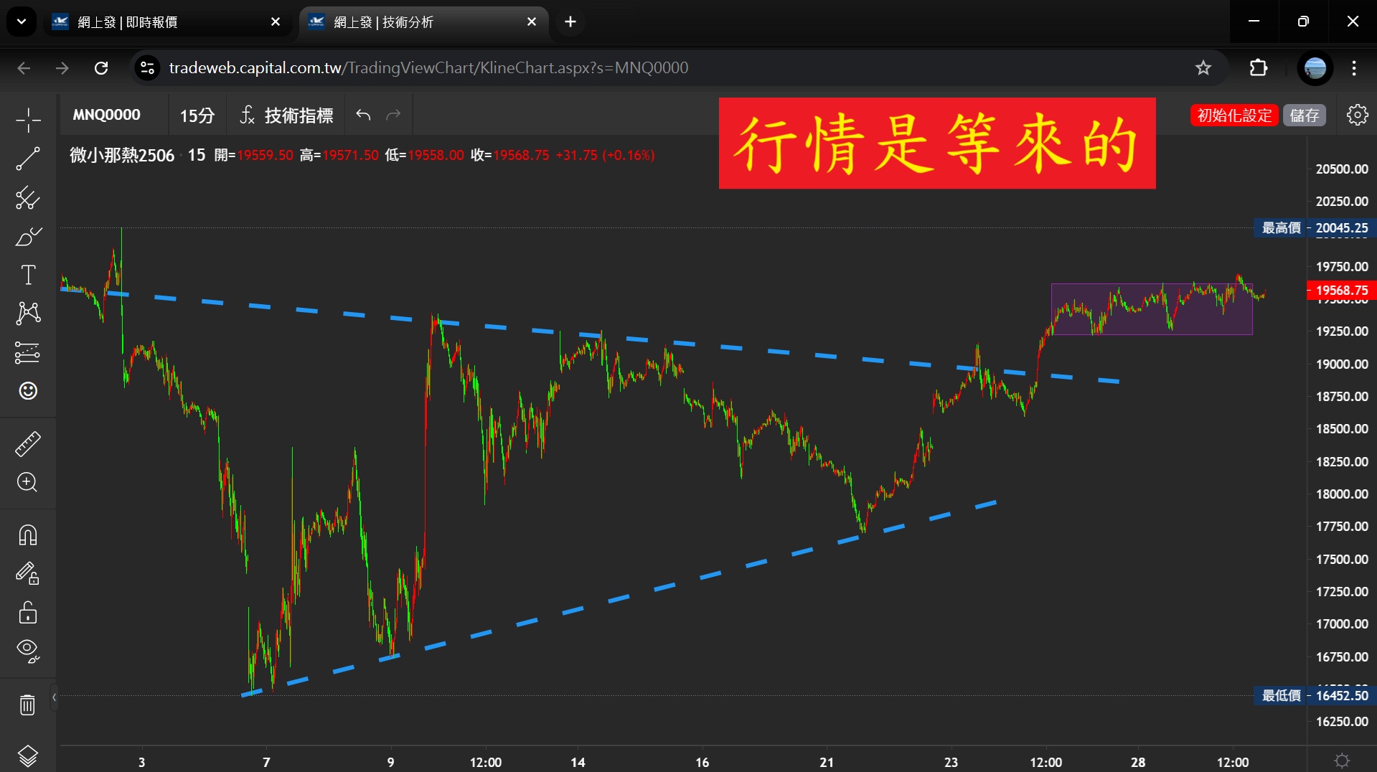Image resolution: width=1377 pixels, height=772 pixels.
Task: Switch to the 網上發 即時報價 tab
Action: coord(165,22)
